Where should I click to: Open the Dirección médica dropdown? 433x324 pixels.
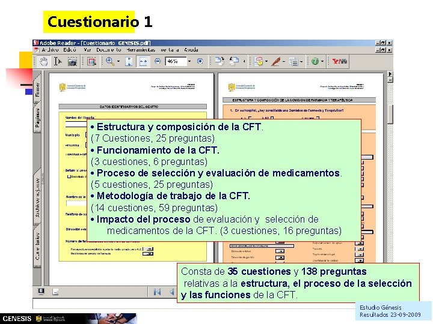pyautogui.click(x=280, y=251)
